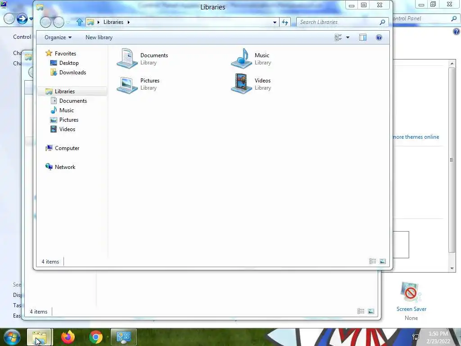This screenshot has height=346, width=461.
Task: Open the Organize dropdown menu
Action: pos(58,37)
